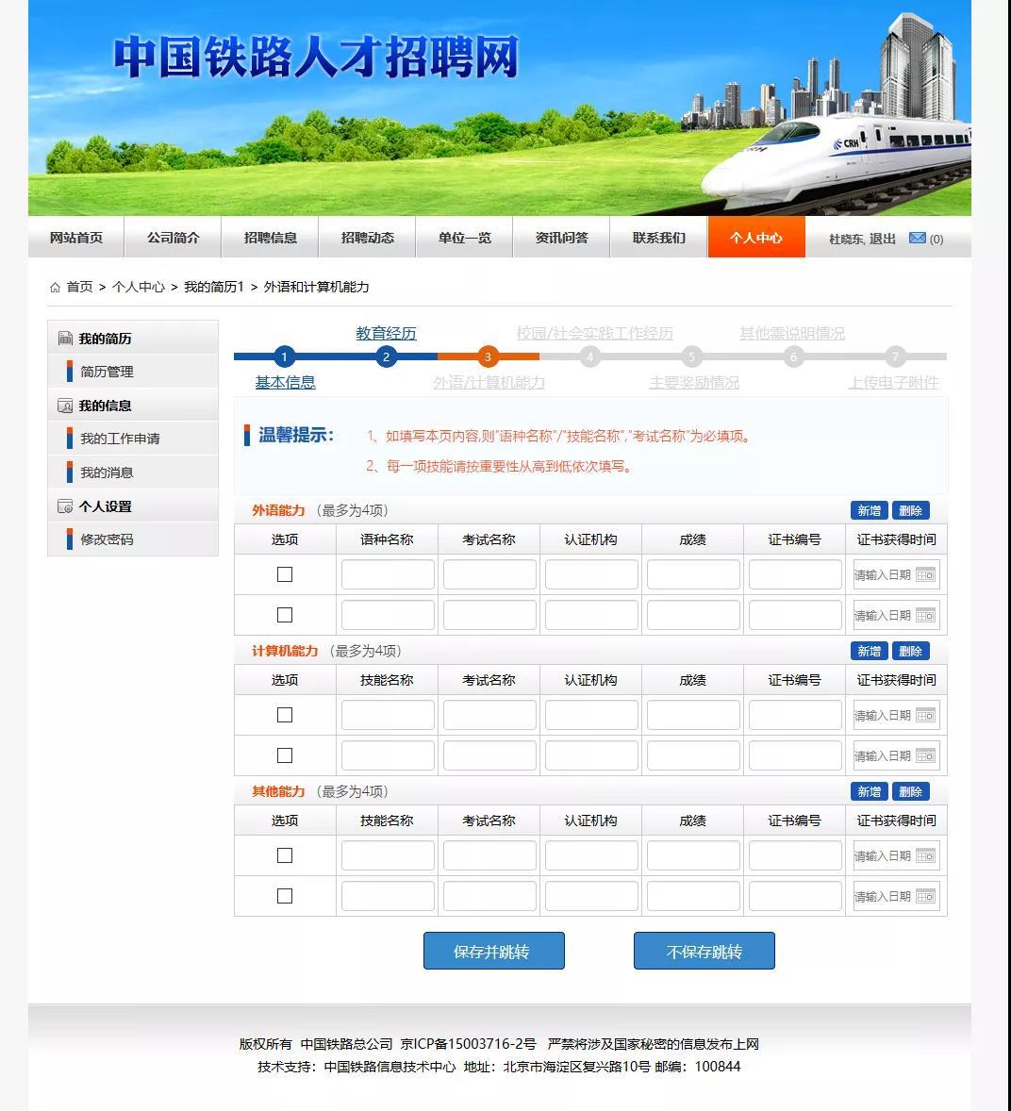
Task: Open calendar picker in second other ability row
Action: point(925,896)
